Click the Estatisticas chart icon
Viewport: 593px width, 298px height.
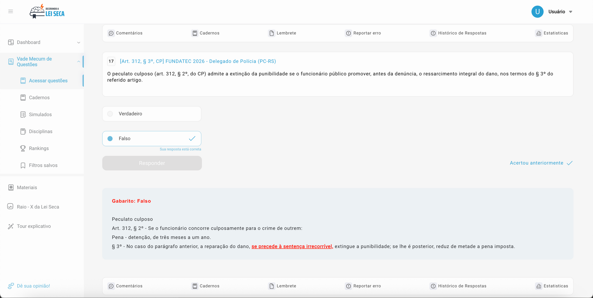(x=538, y=33)
